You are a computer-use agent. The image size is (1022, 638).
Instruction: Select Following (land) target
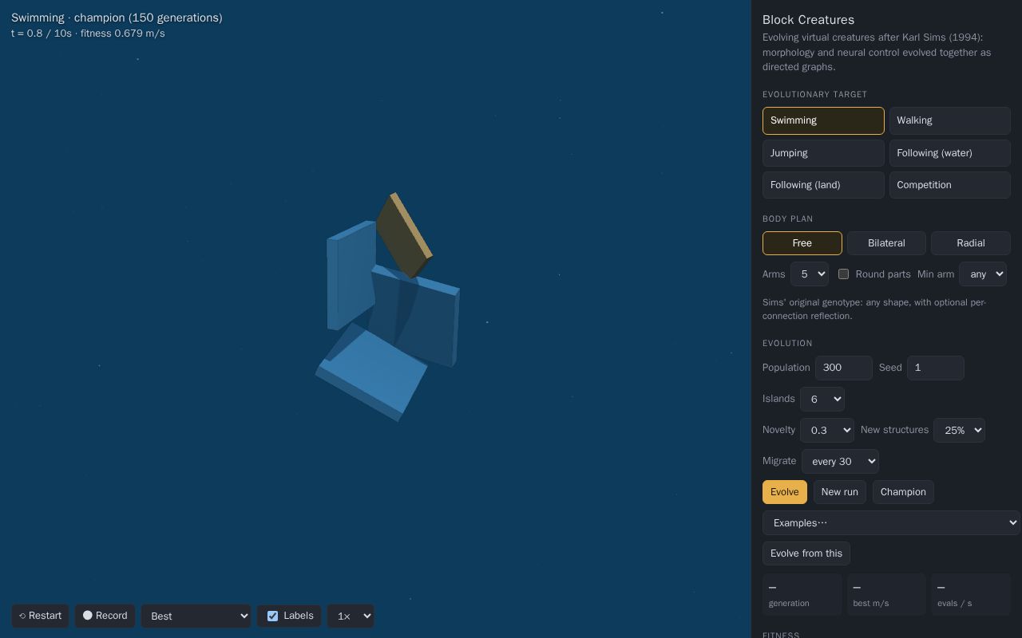point(823,185)
